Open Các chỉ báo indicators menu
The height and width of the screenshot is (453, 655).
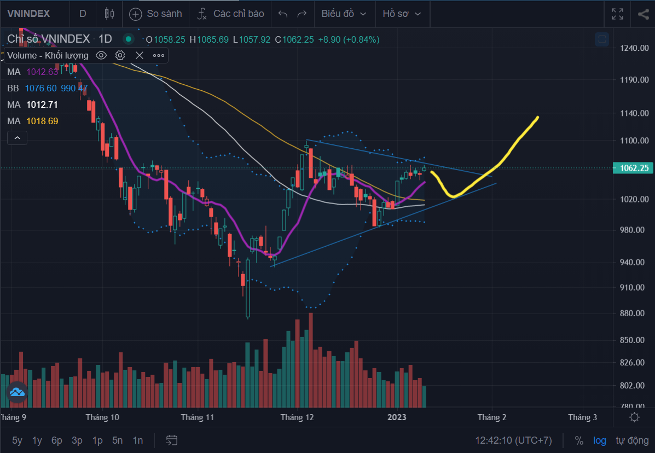tap(230, 14)
